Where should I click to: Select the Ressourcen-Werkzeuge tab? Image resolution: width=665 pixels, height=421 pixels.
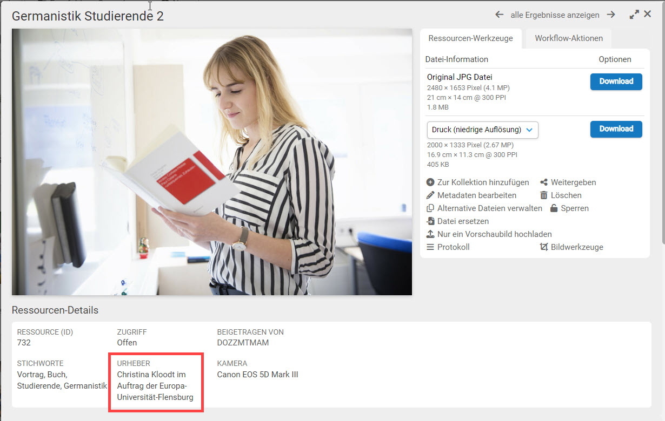(470, 38)
